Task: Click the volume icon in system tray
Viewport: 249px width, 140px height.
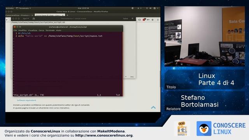Action: pos(151,8)
